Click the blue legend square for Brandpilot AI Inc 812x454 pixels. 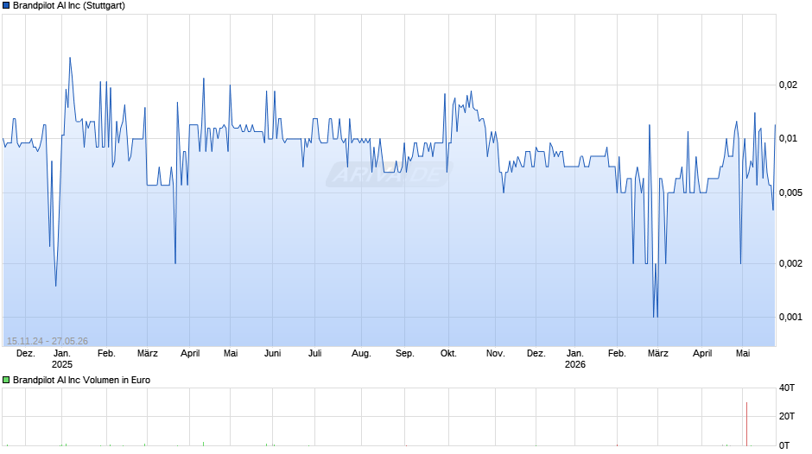tap(6, 6)
